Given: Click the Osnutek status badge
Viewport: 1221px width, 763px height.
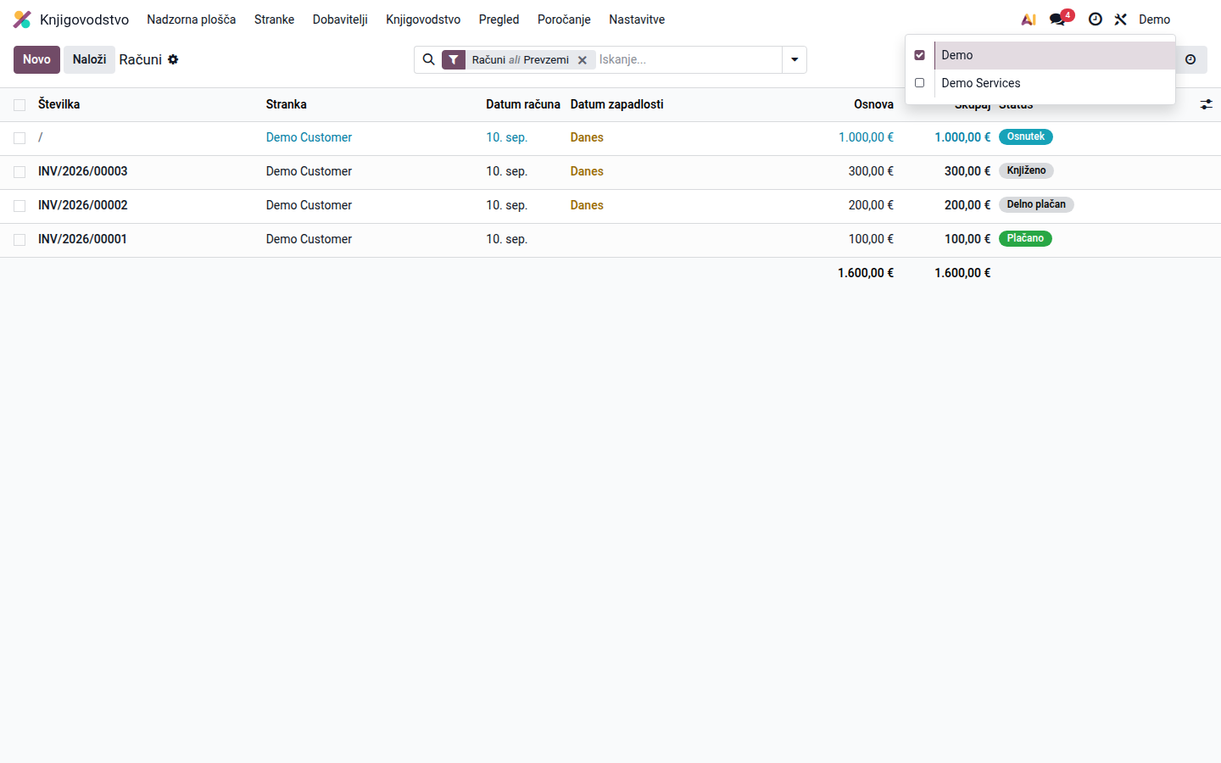Looking at the screenshot, I should [x=1026, y=136].
